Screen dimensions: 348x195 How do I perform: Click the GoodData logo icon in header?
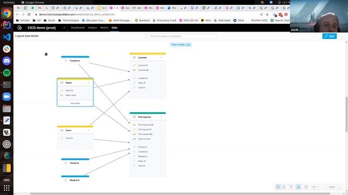pos(20,28)
